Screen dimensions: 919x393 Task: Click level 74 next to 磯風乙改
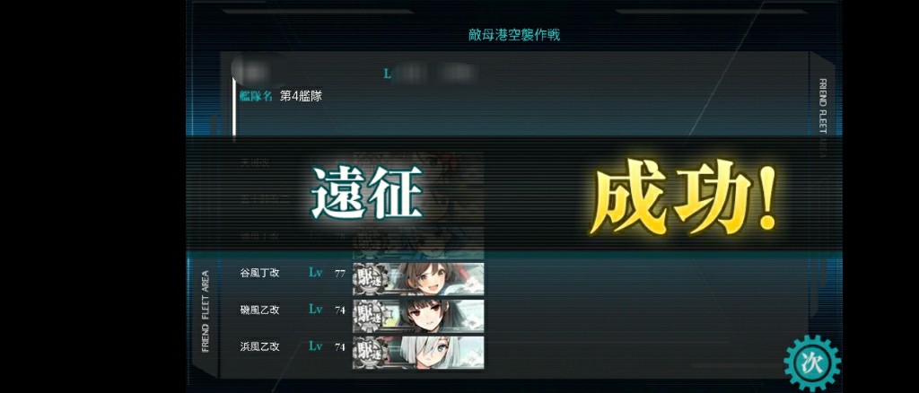coord(340,310)
